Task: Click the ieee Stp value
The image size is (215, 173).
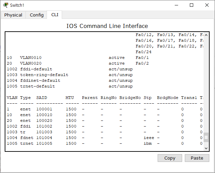Action: pos(149,138)
